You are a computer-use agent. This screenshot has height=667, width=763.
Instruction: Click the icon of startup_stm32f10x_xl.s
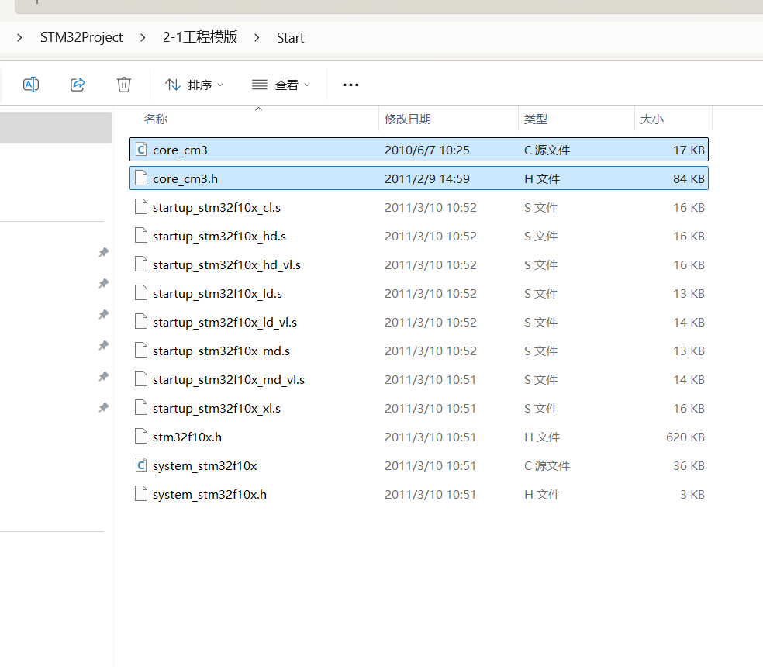click(x=141, y=408)
